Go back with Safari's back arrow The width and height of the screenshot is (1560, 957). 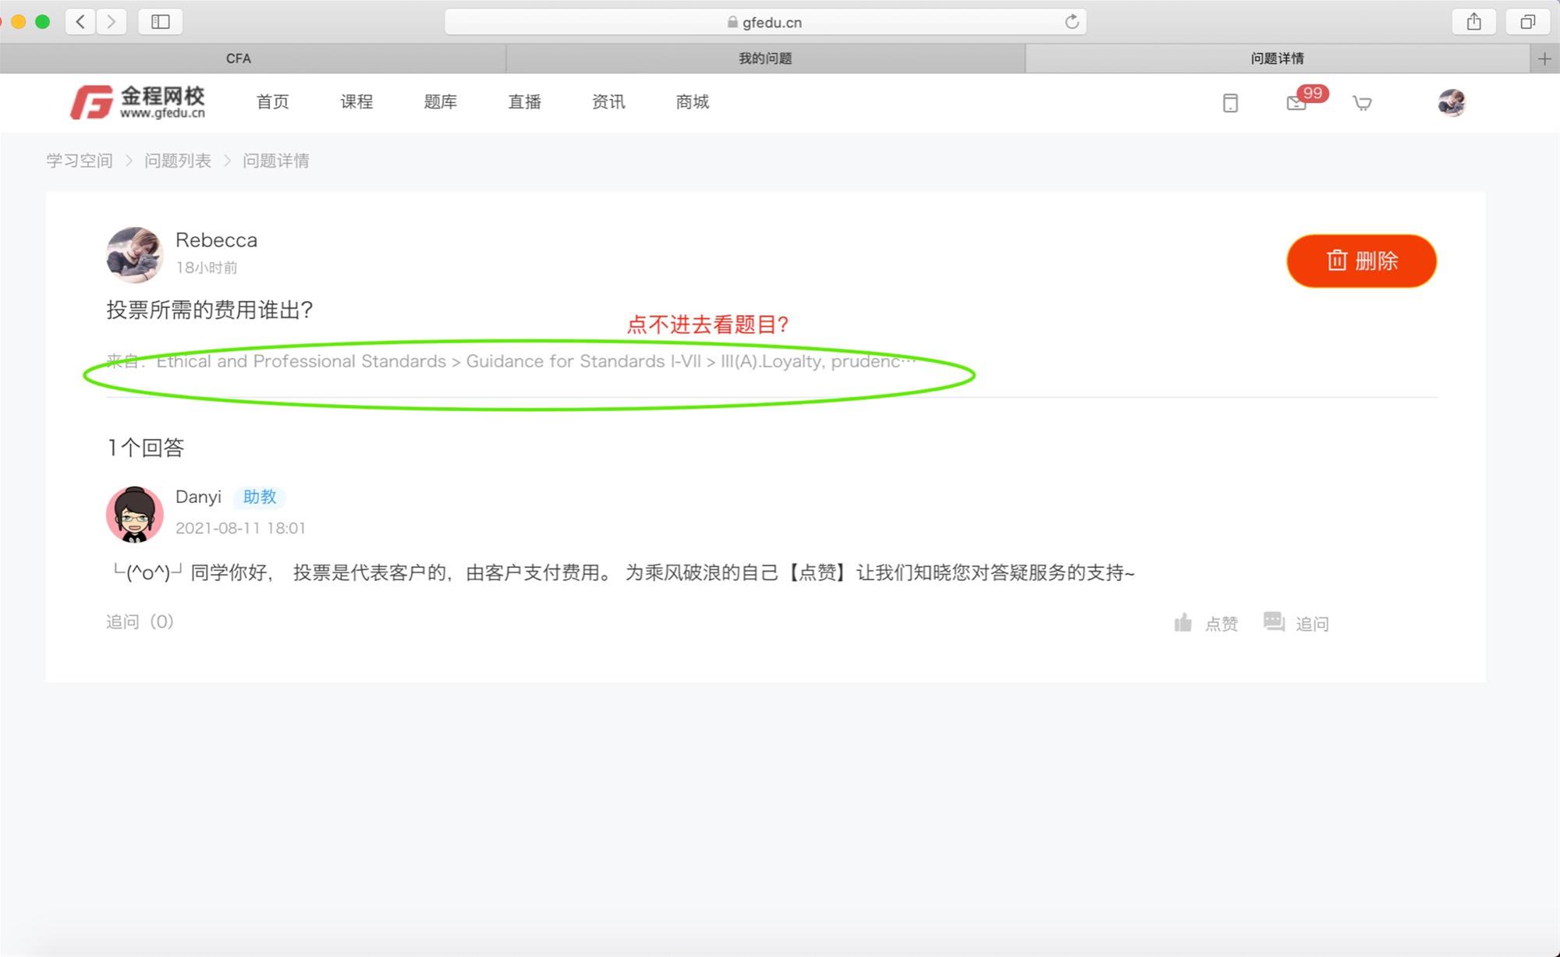80,22
